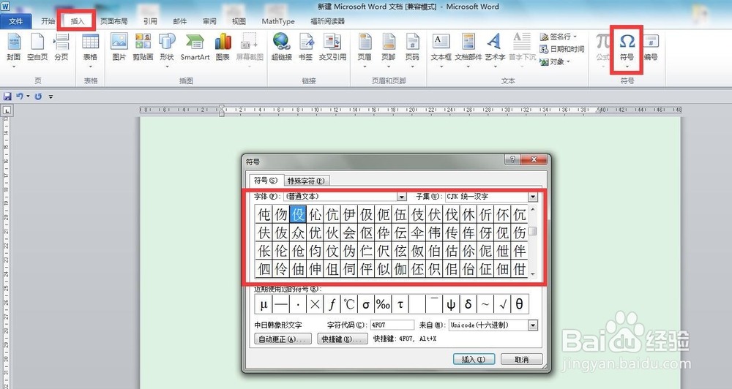Insert date and time (日期和时间)
Screen dimensions: 732x389
click(561, 49)
